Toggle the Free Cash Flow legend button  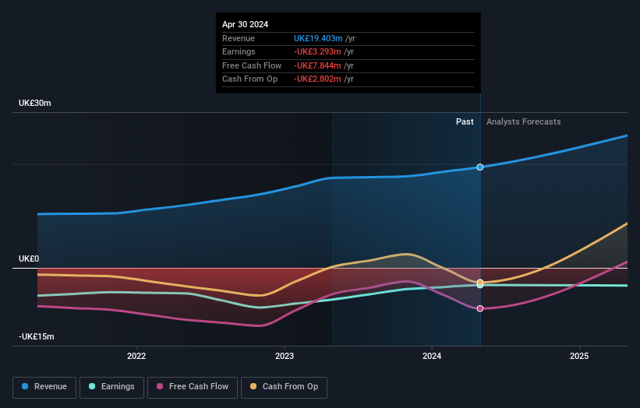click(x=193, y=387)
